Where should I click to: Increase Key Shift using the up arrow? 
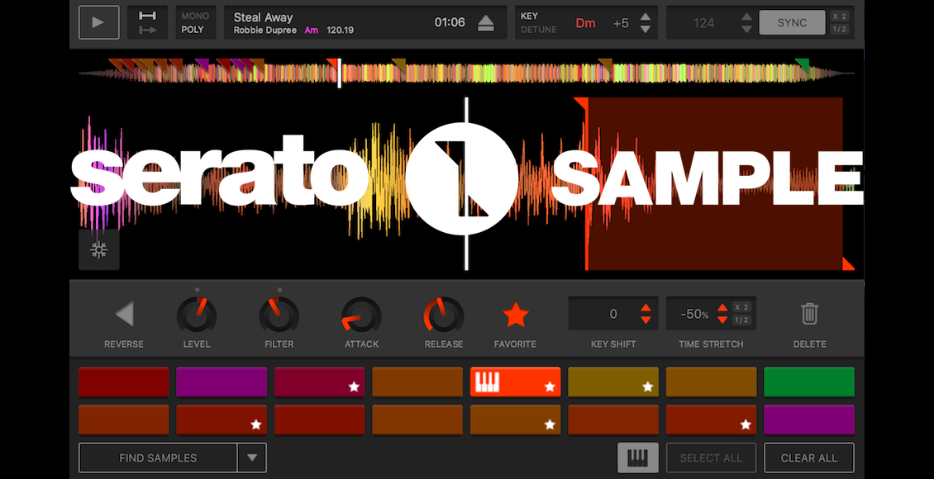pyautogui.click(x=646, y=307)
